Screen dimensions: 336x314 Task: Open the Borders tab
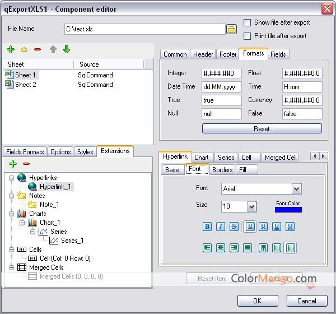[222, 169]
